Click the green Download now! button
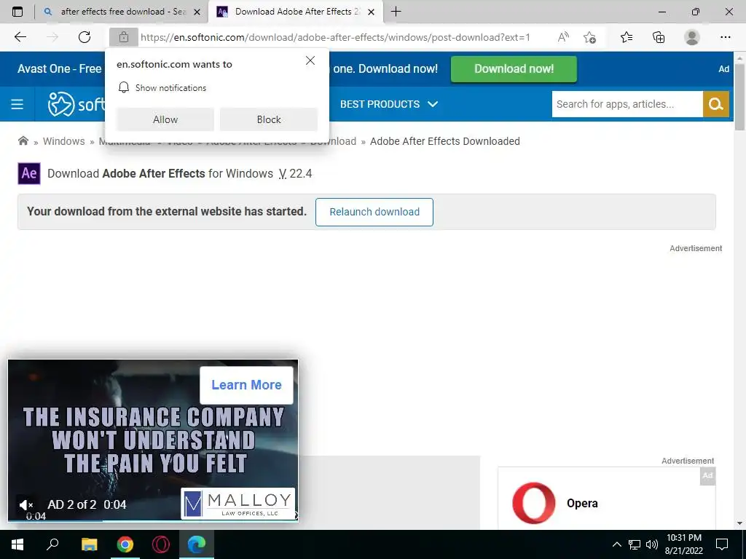The width and height of the screenshot is (746, 559). coord(514,69)
